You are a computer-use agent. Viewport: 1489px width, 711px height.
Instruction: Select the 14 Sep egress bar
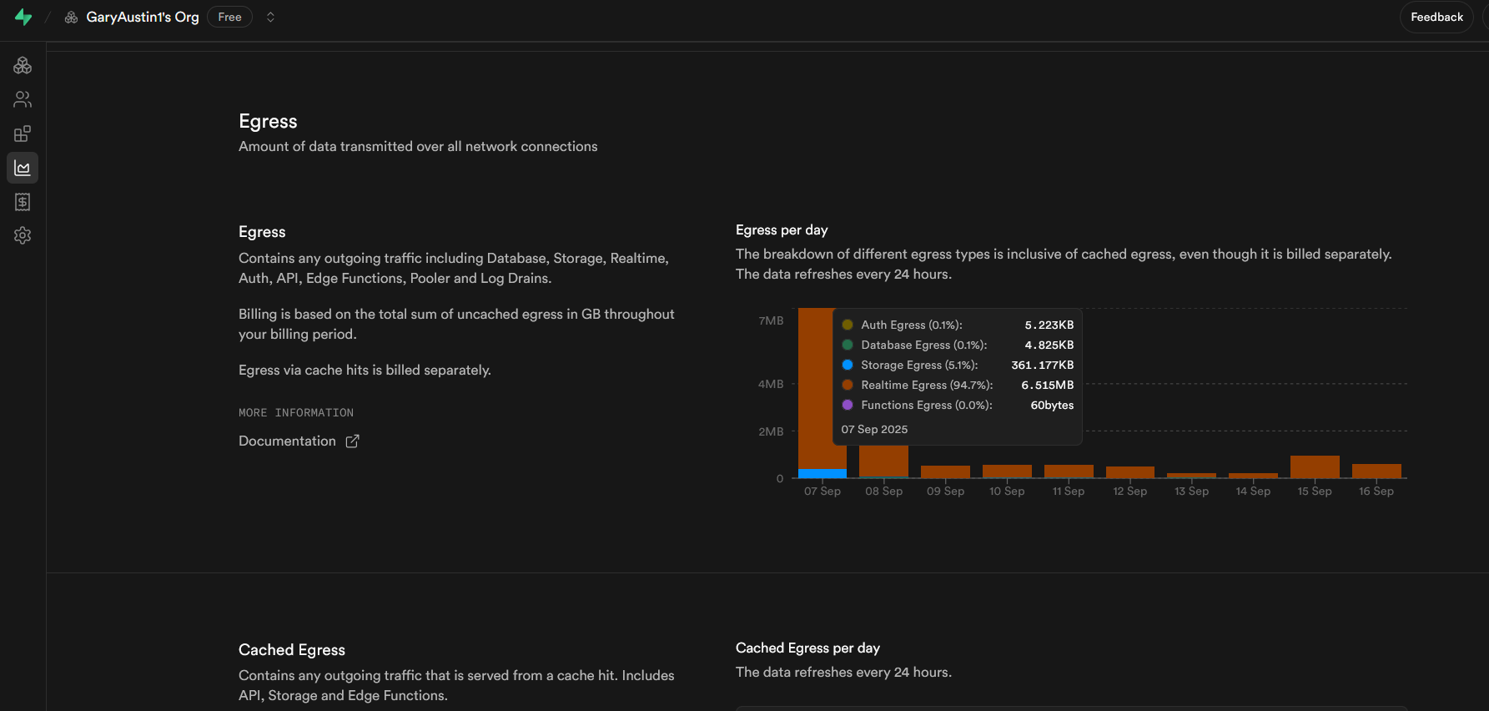[1253, 476]
